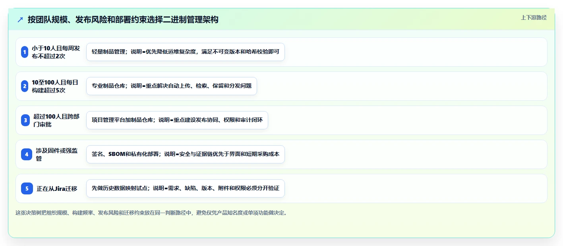
Task: Select the 小于10人且每周发布不超过2次 condition
Action: point(56,52)
